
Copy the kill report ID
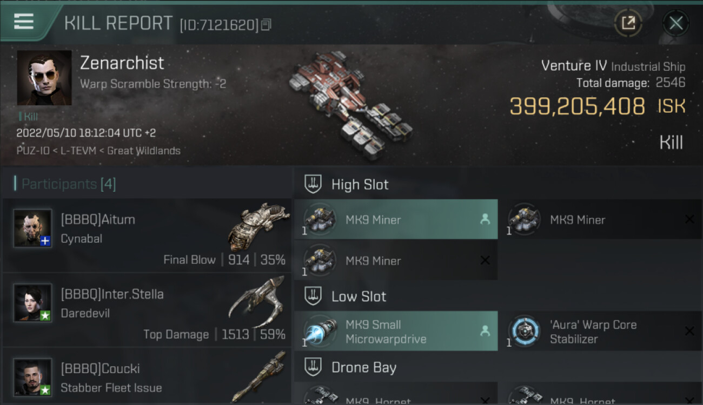(266, 25)
